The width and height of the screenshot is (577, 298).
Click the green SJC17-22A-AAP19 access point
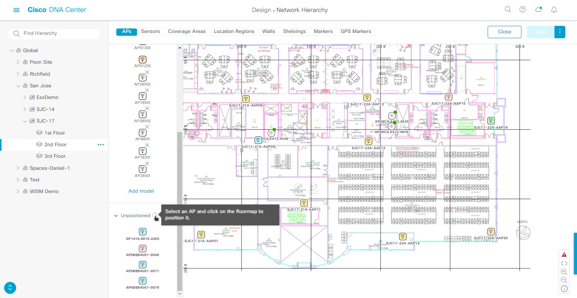pyautogui.click(x=491, y=121)
